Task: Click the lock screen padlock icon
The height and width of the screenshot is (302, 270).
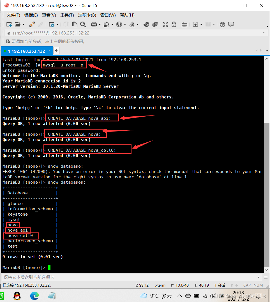Action: [x=174, y=24]
